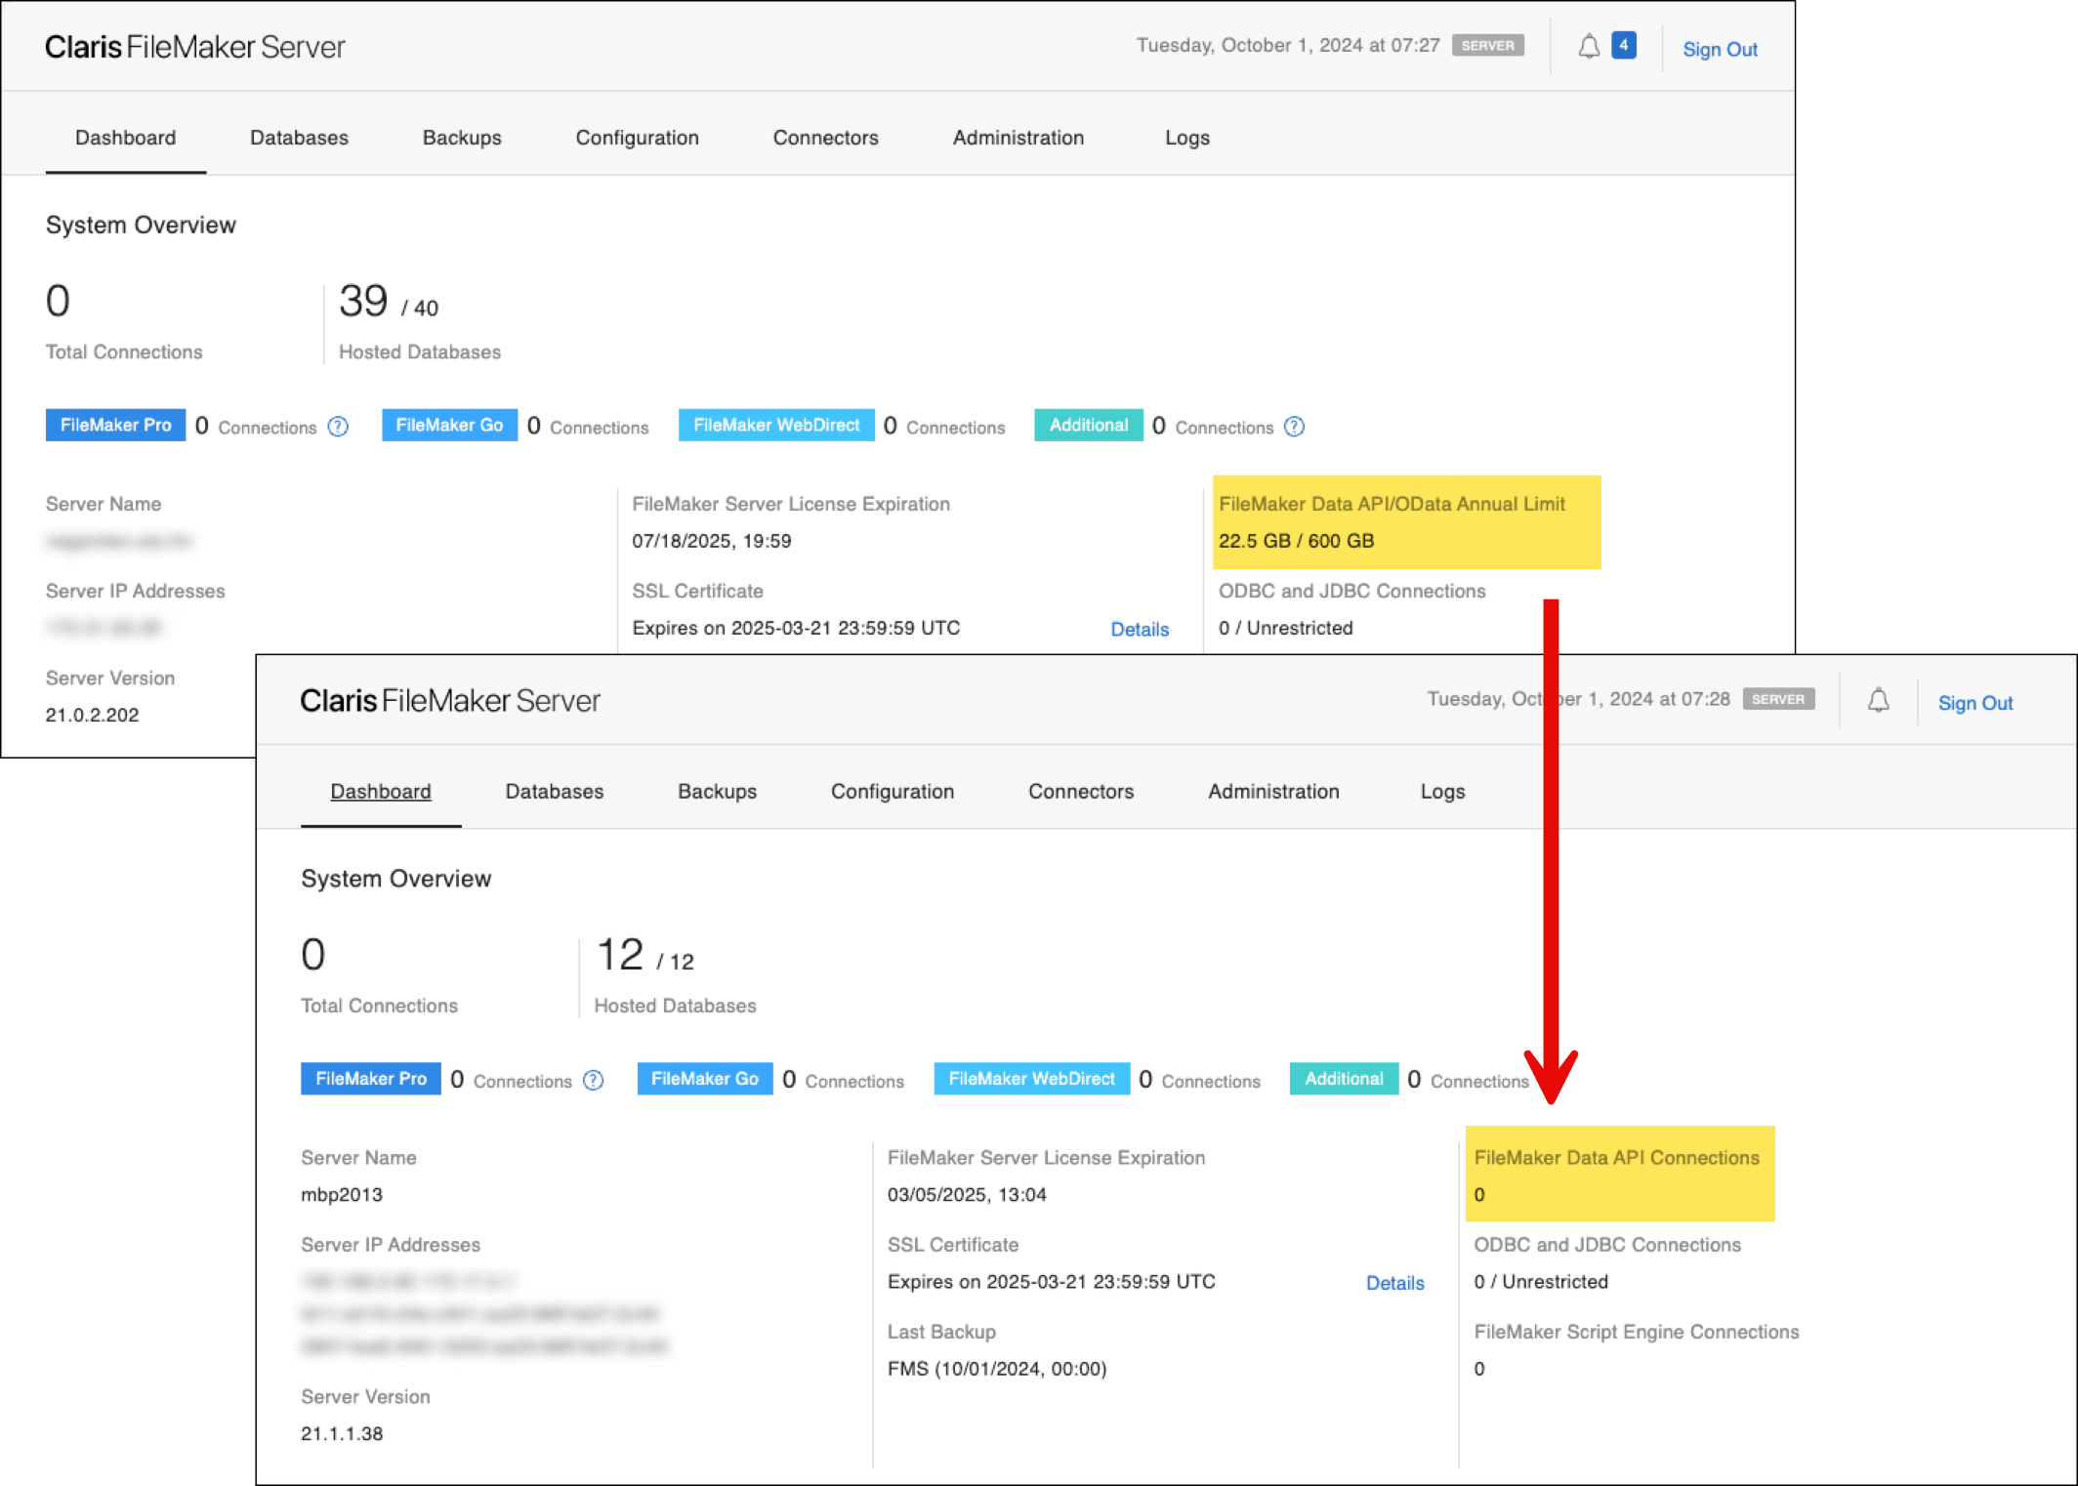Open the Logs tab in the front window
The height and width of the screenshot is (1486, 2078).
click(x=1443, y=792)
